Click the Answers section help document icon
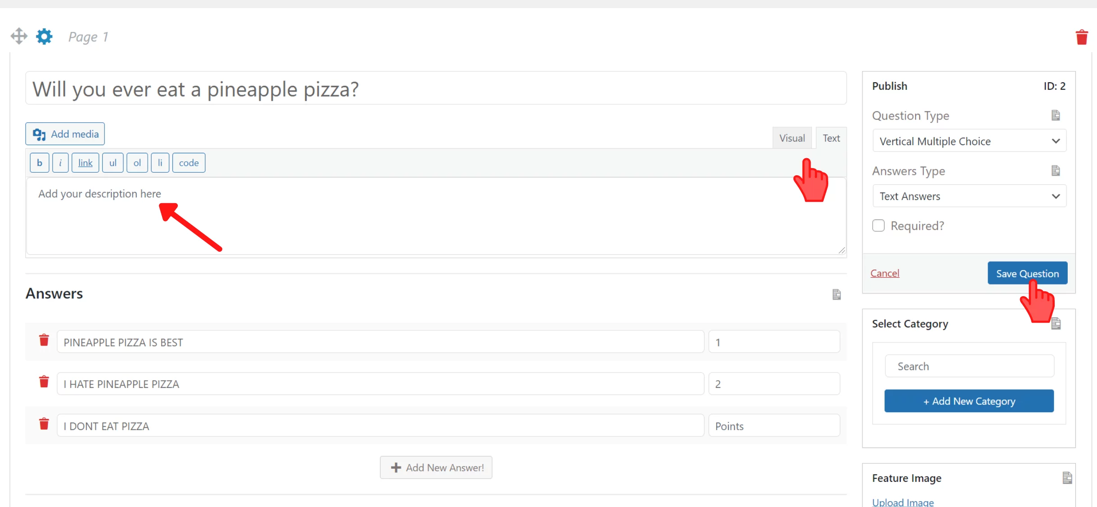Screen dimensions: 1097x507 click(836, 294)
